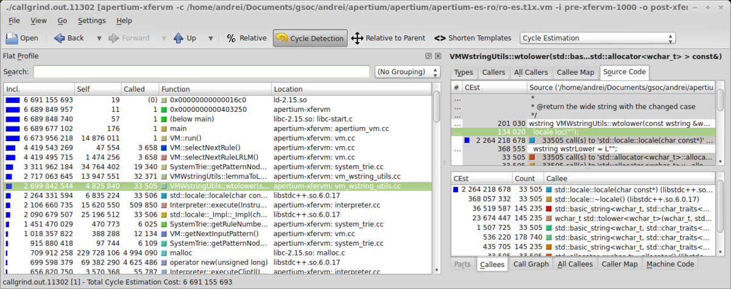The image size is (731, 289).
Task: Switch to the Call Graph tab
Action: click(x=531, y=264)
